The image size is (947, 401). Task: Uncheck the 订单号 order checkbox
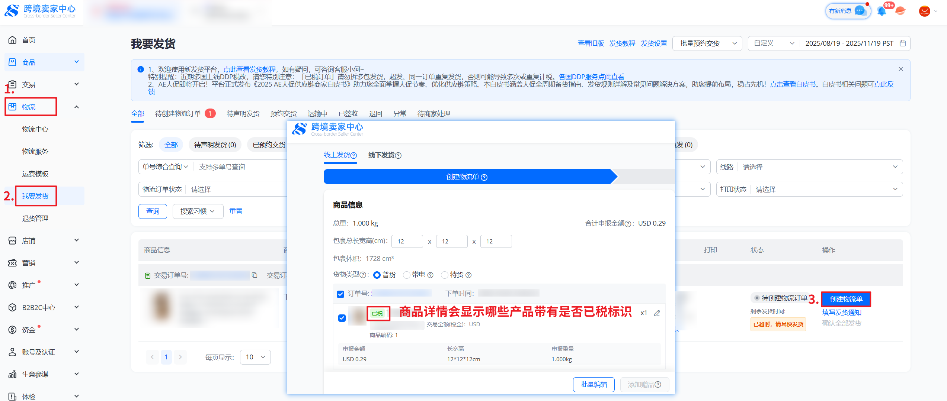[x=340, y=294]
